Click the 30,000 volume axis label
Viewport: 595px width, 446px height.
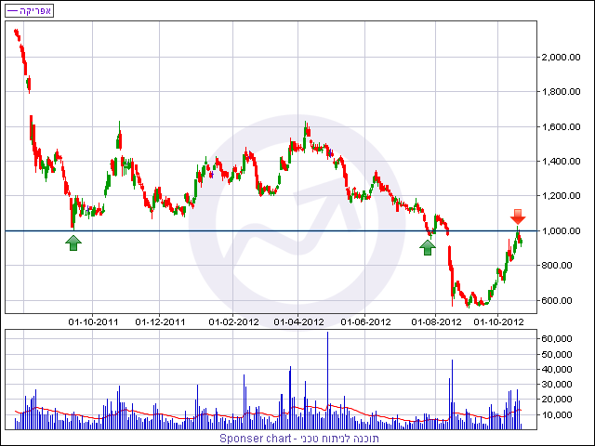[557, 384]
